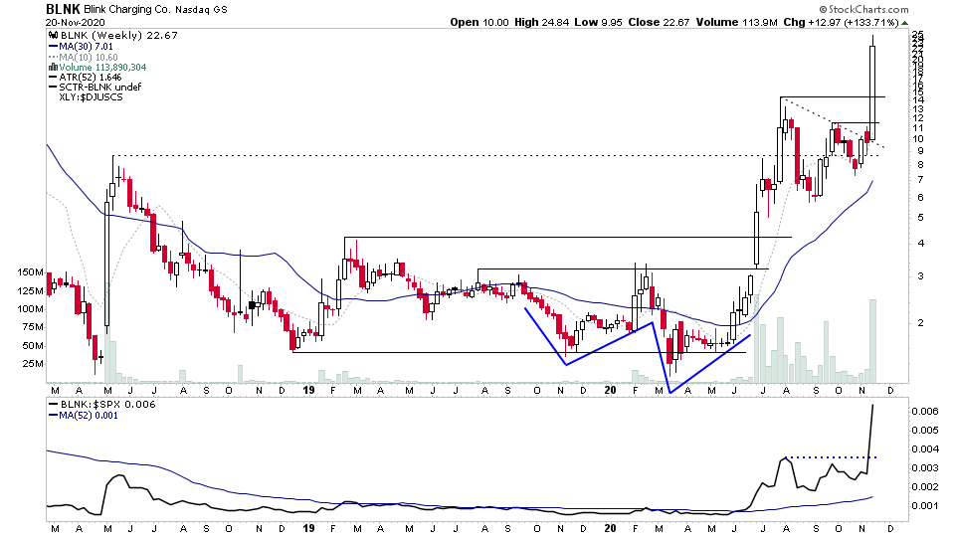Click the ATR(52) 1.646 legend entry
The image size is (955, 537).
point(91,78)
